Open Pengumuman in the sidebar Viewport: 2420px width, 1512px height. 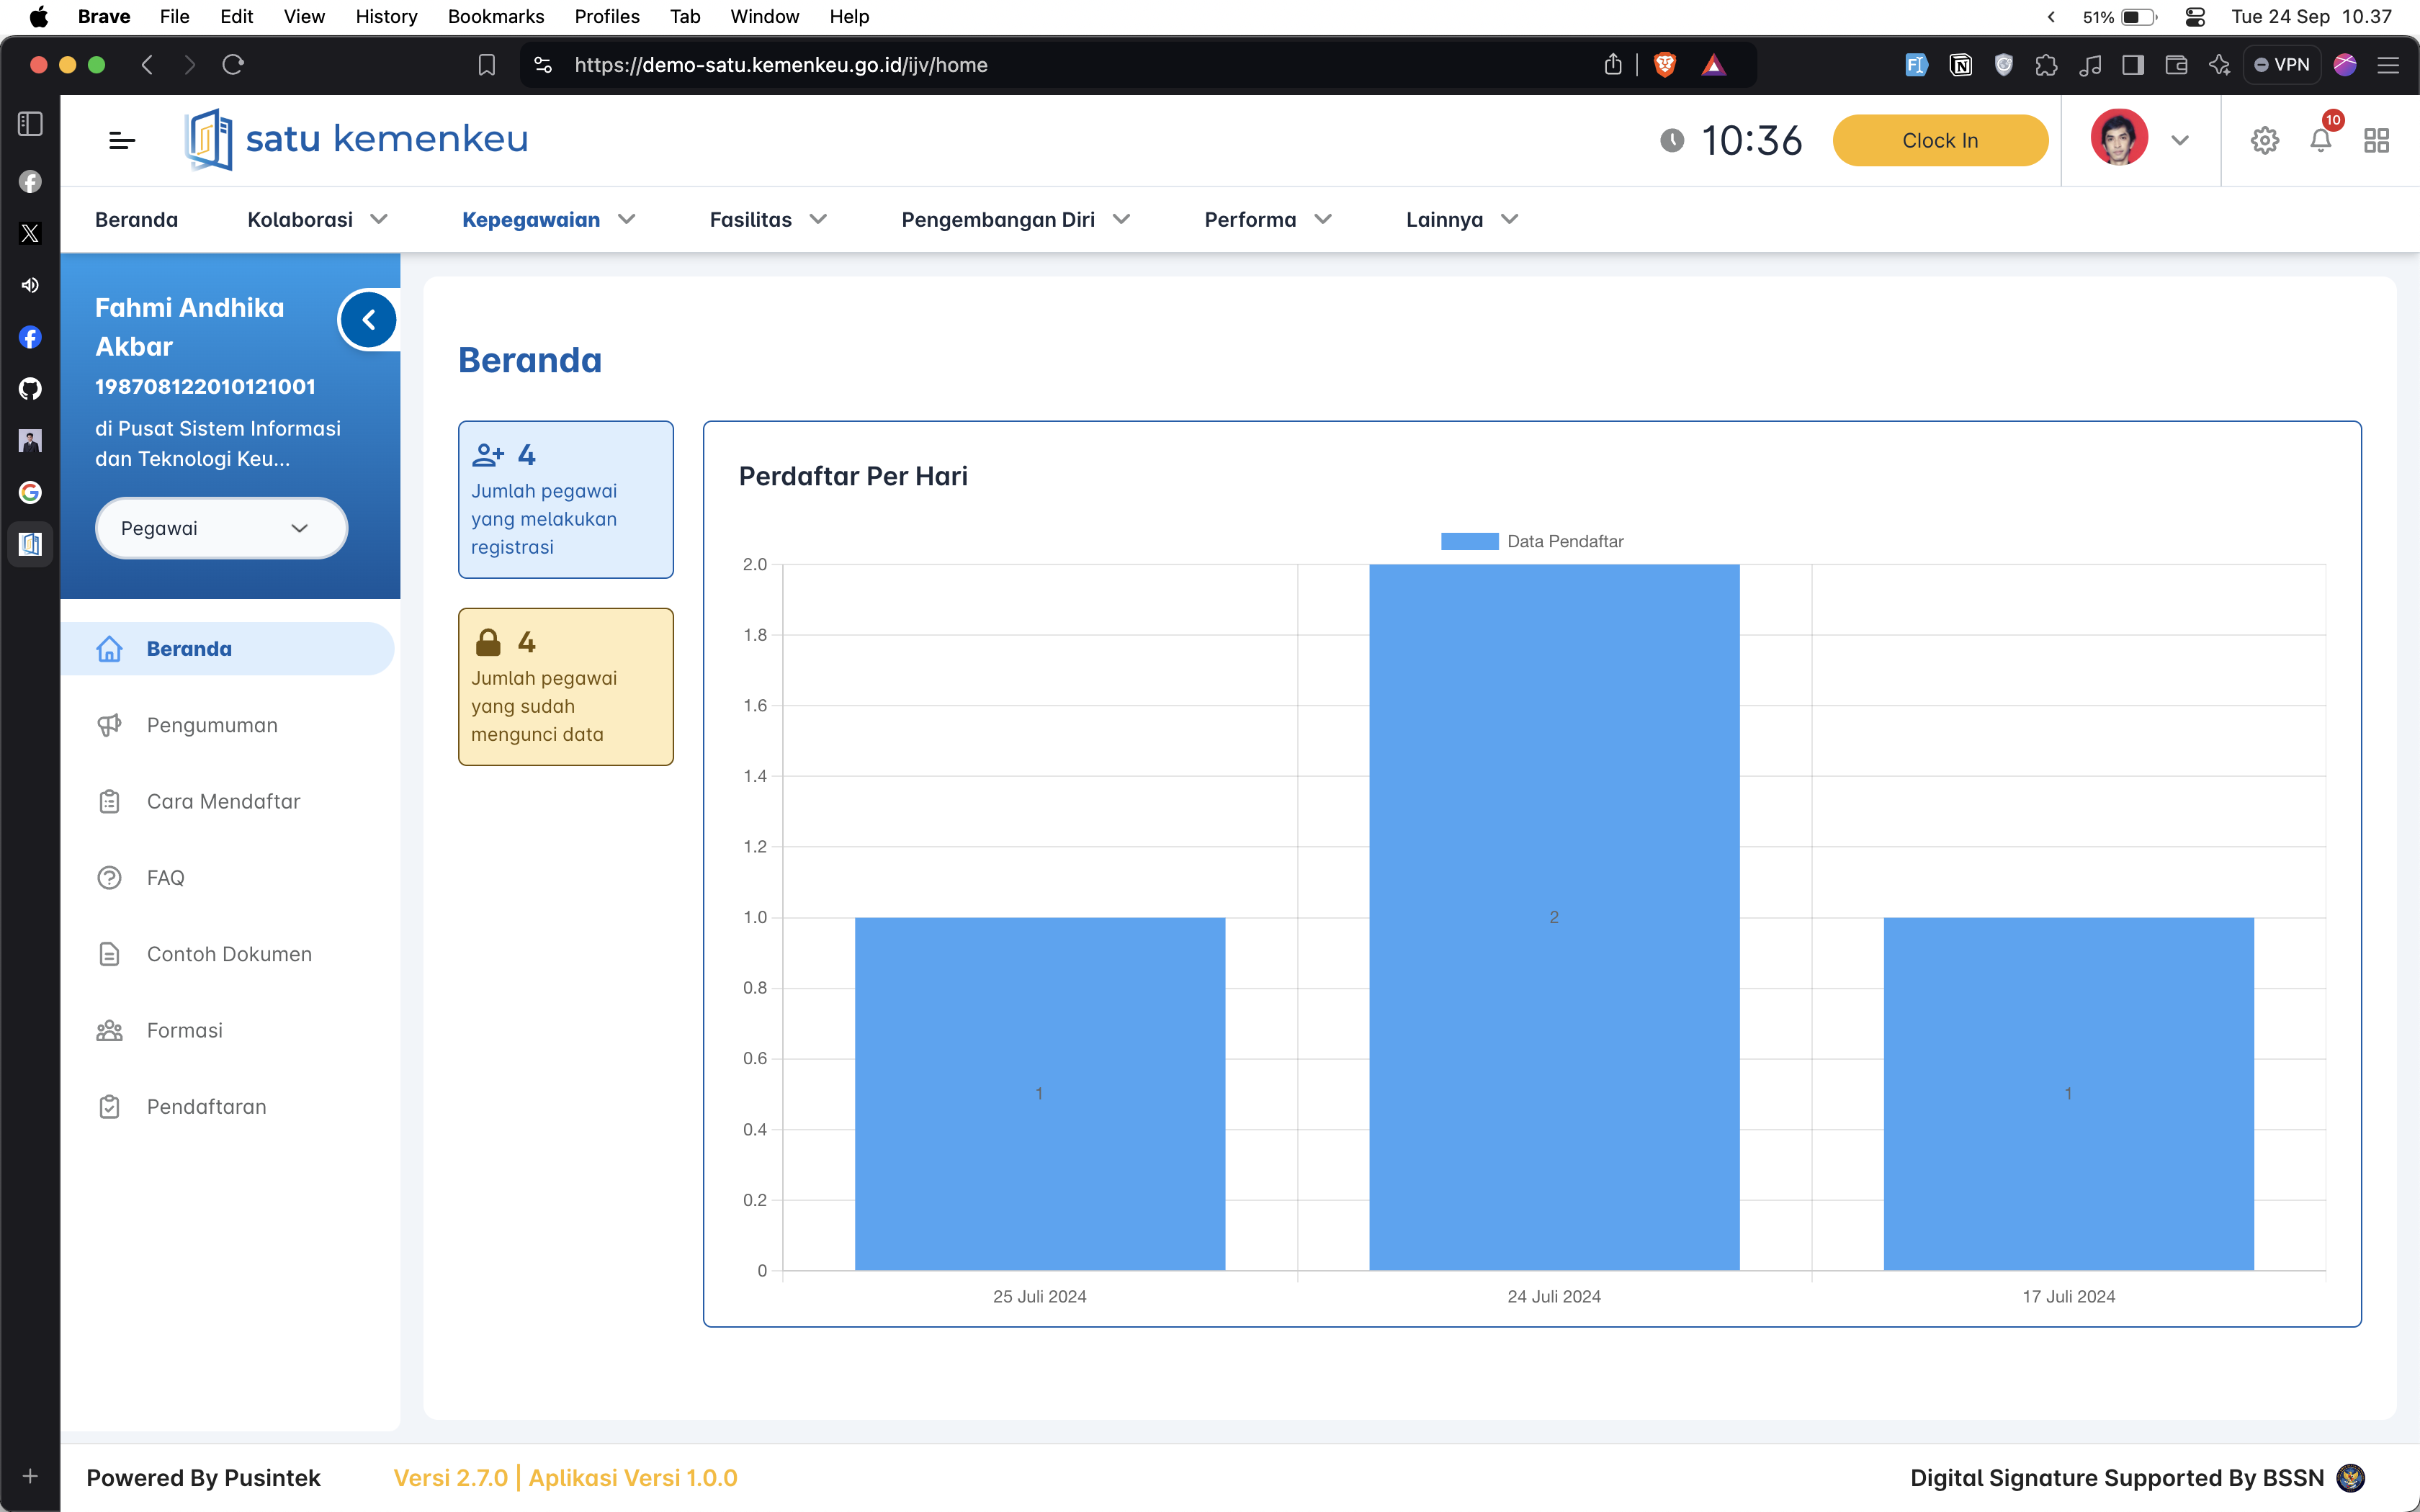click(212, 725)
